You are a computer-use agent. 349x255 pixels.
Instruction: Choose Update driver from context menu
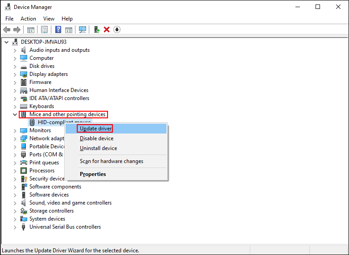(116, 129)
